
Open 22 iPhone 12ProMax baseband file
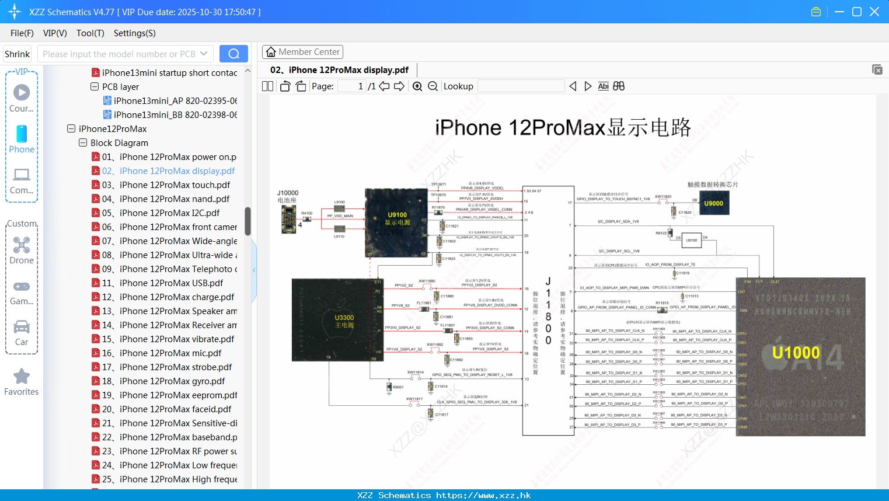click(164, 437)
